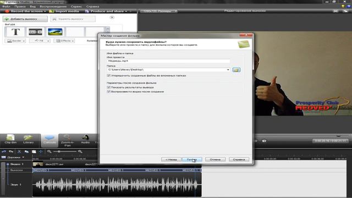Toggle play video after production checkbox
352x198 pixels.
(x=109, y=92)
